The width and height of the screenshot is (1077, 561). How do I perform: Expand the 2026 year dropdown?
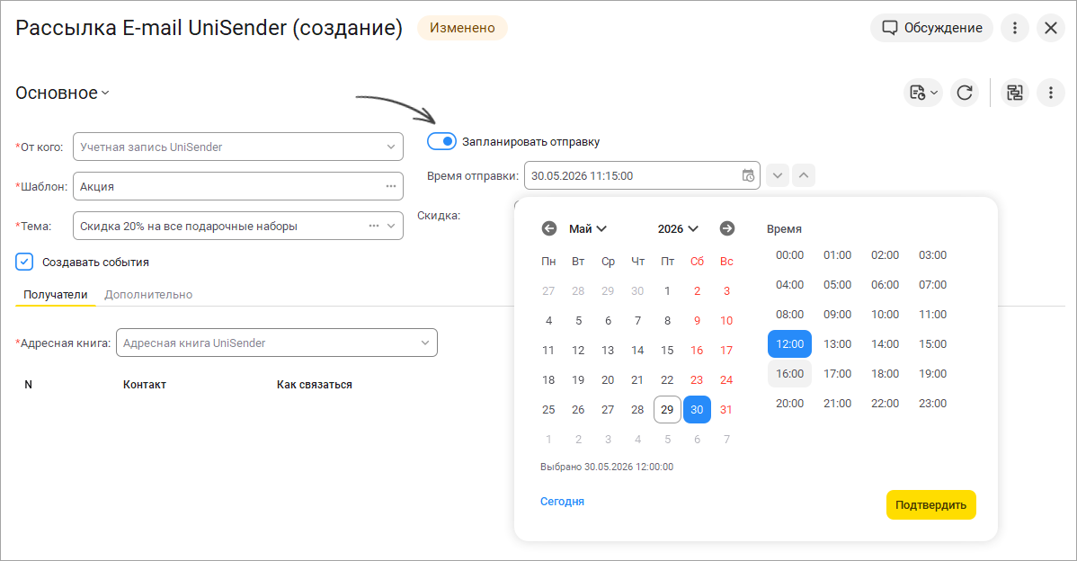coord(677,228)
